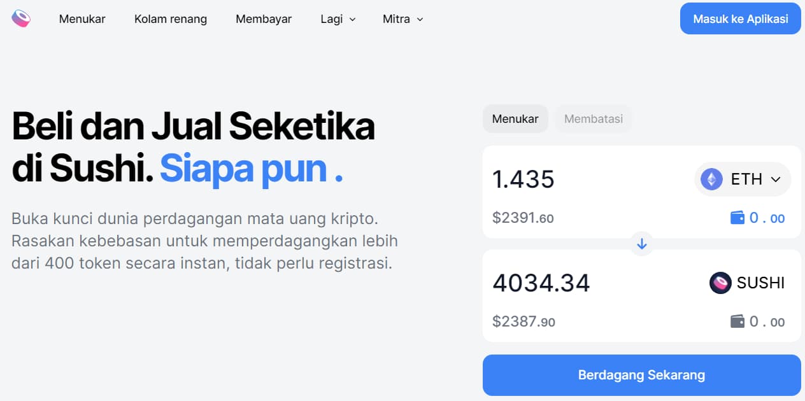805x401 pixels.
Task: Expand the Lagi navigation dropdown
Action: 338,19
